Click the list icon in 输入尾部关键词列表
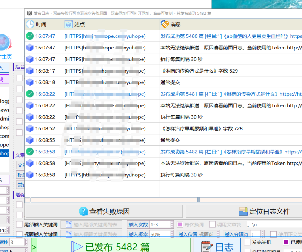This screenshot has height=252, width=302. [x=69, y=224]
